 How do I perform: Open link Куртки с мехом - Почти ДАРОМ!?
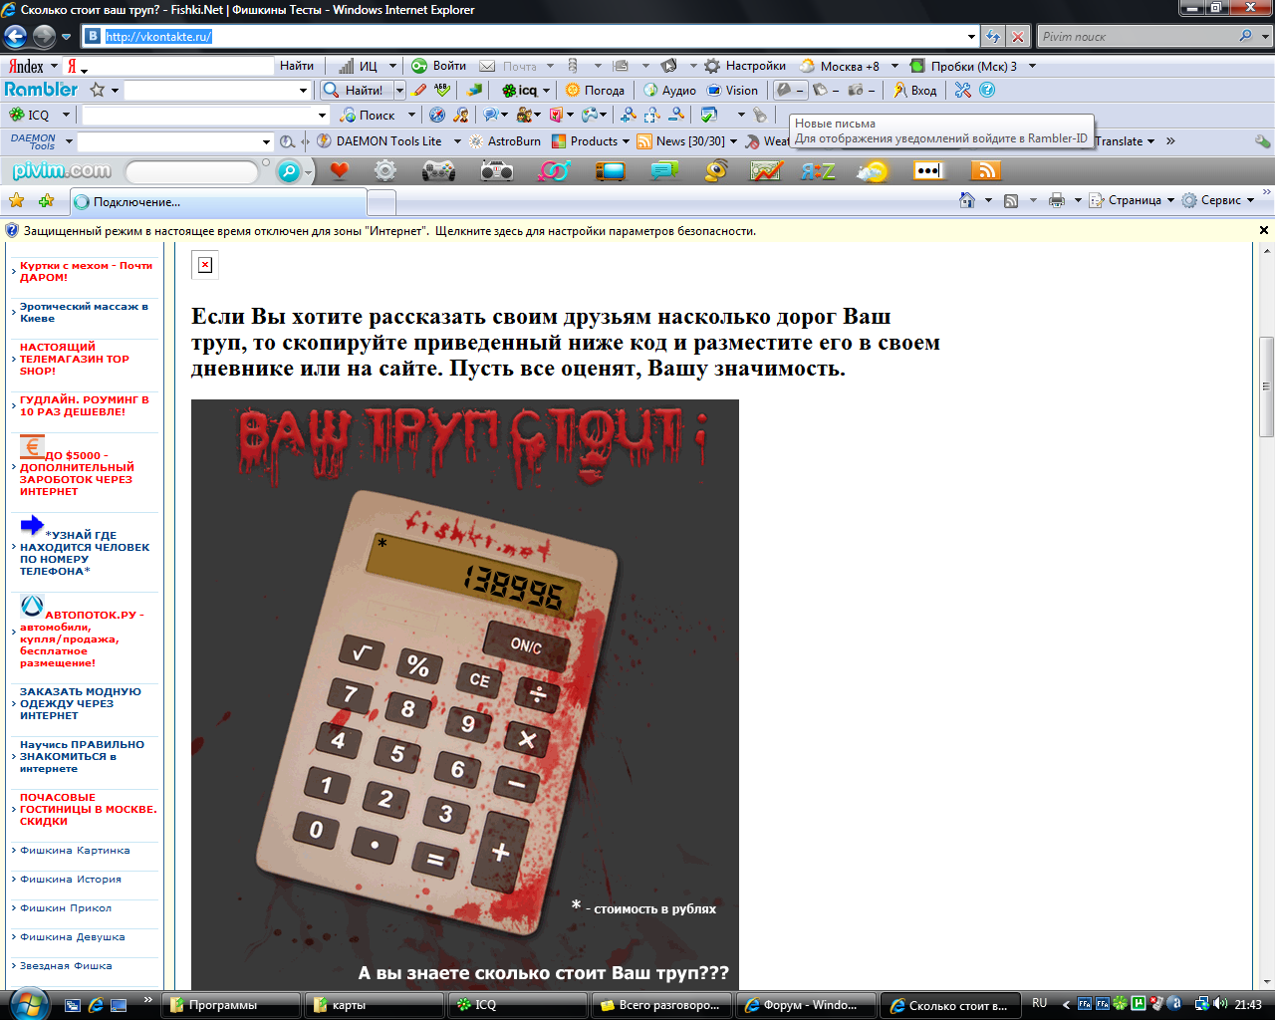click(87, 271)
